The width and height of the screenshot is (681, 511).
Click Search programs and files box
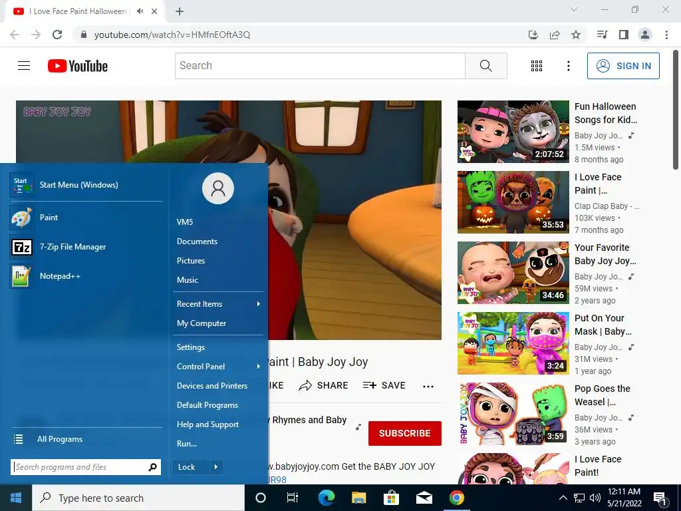[86, 467]
